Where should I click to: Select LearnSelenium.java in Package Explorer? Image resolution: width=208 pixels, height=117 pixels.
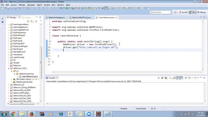[x=30, y=77]
